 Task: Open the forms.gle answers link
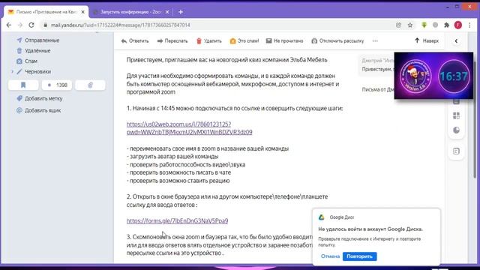177,220
